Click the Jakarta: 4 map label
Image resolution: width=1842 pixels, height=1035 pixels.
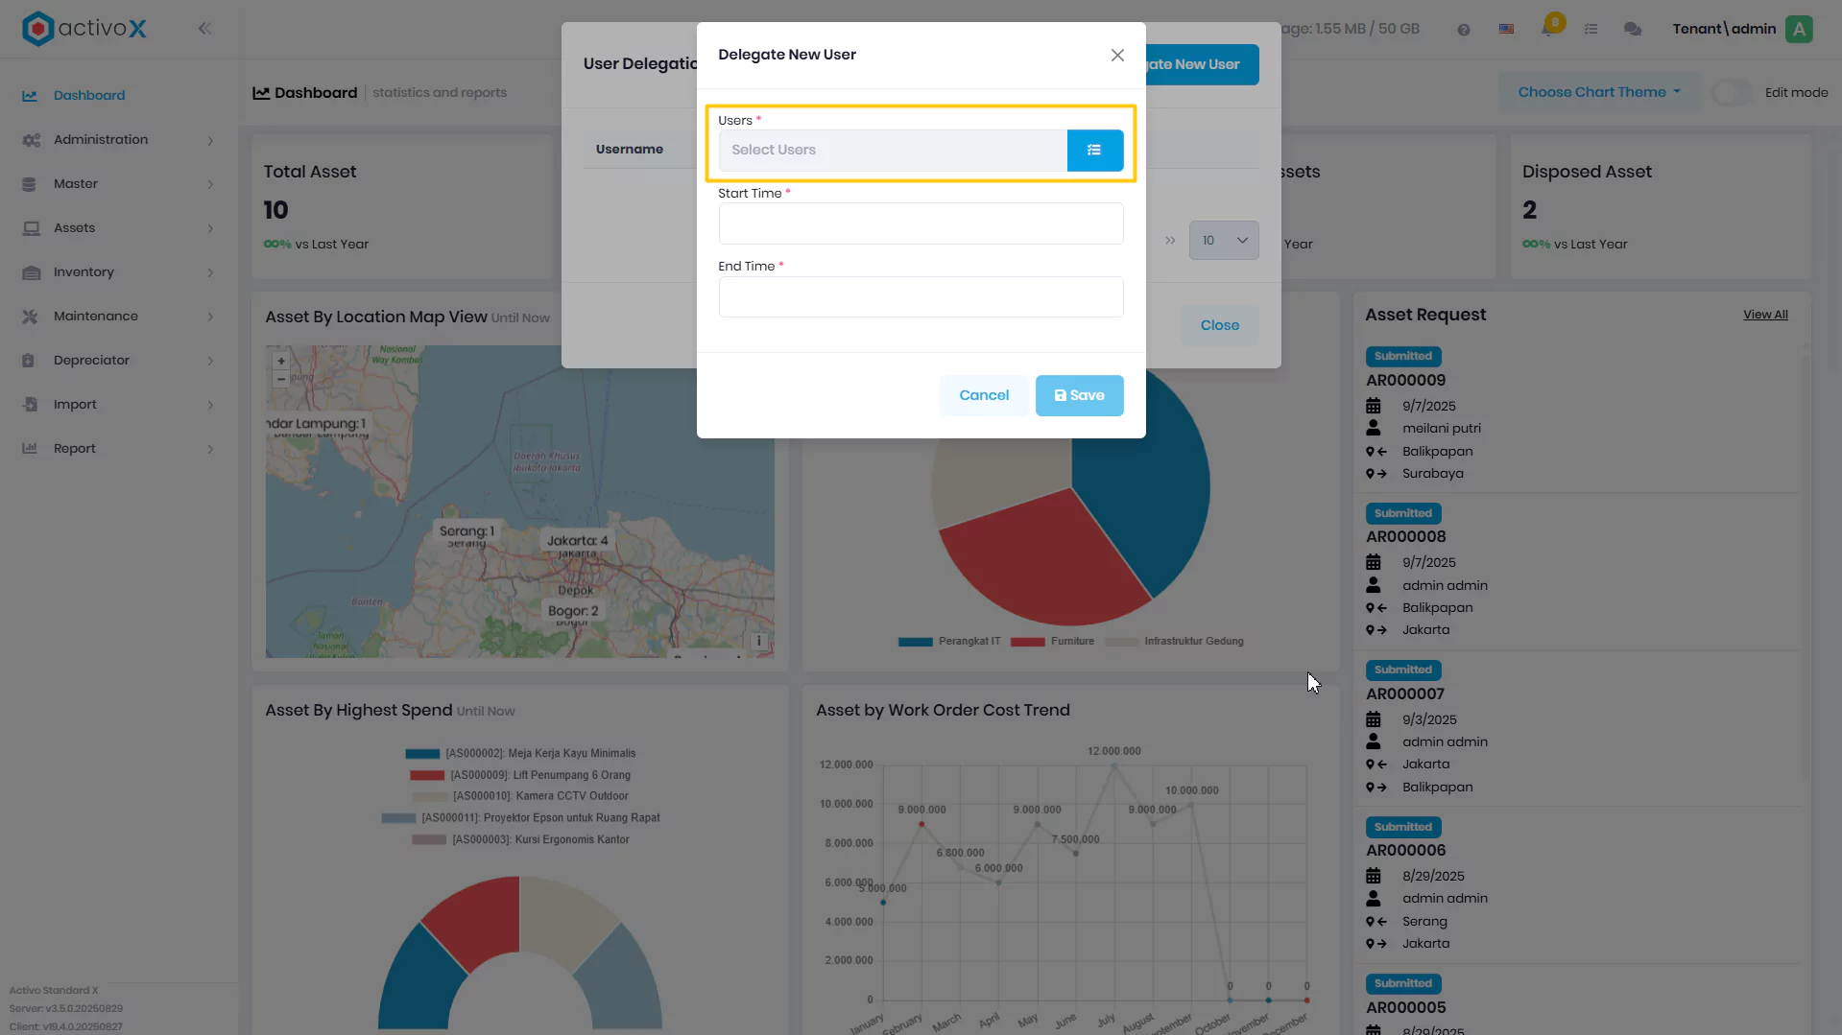coord(577,541)
